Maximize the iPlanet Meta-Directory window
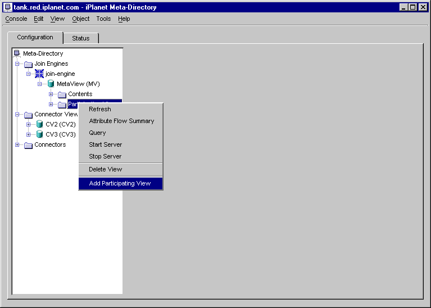Image resolution: width=431 pixels, height=308 pixels. [413, 7]
